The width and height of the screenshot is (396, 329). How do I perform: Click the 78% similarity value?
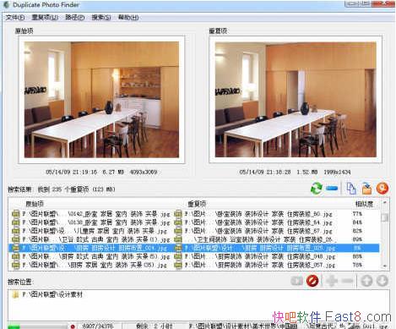click(357, 265)
